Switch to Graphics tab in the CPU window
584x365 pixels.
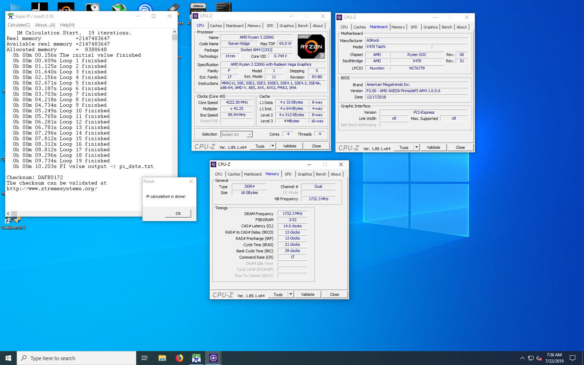click(x=286, y=26)
